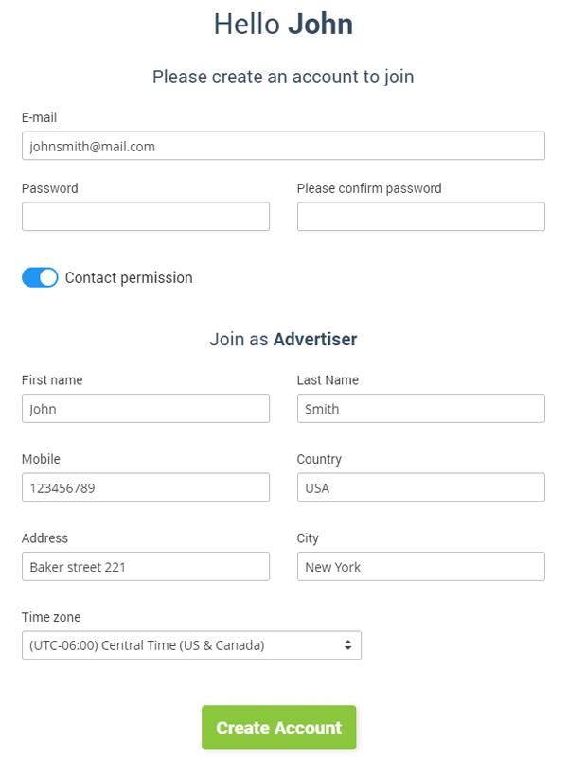
Task: Click the E-mail label above the field
Action: pos(40,117)
